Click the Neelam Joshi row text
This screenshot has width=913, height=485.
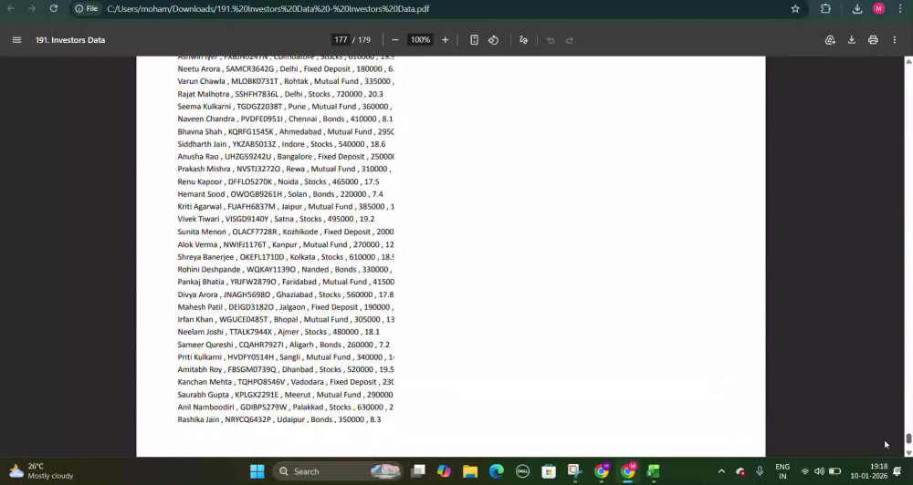point(278,332)
